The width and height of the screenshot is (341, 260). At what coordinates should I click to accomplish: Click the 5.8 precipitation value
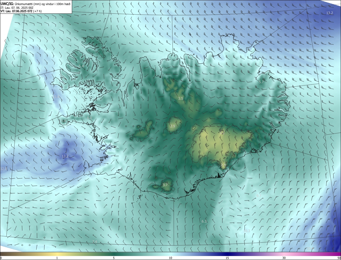[x=63, y=121]
